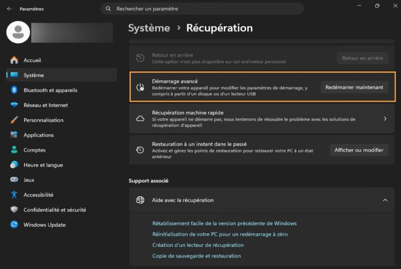
Task: Click the user profile avatar
Action: [18, 32]
